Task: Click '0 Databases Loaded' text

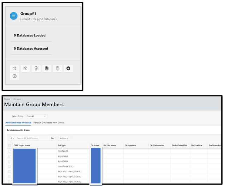Action: click(30, 35)
